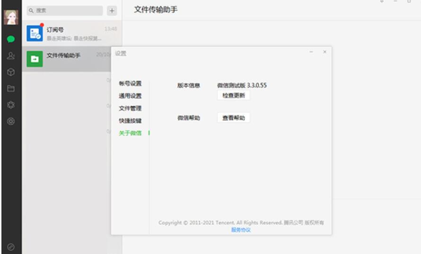Click the 13:48 timestamp on 订阅号

pos(111,29)
